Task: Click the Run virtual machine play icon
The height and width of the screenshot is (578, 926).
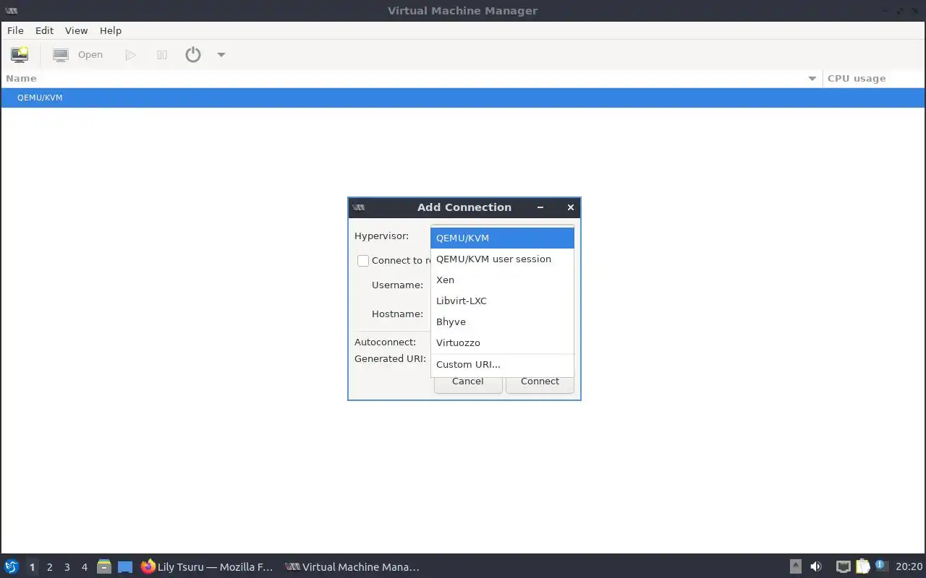Action: click(x=130, y=55)
